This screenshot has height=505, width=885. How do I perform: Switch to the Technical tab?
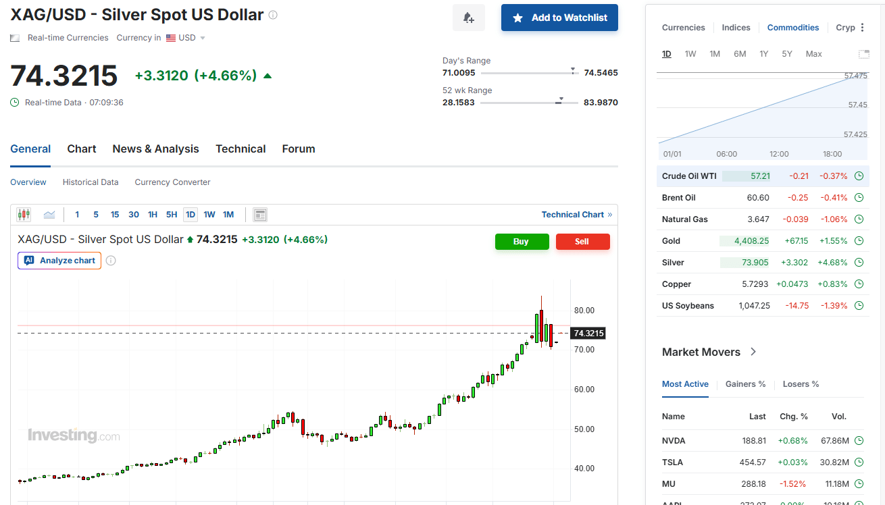point(241,149)
